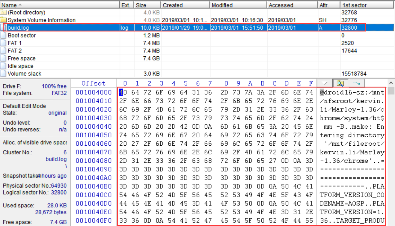The height and width of the screenshot is (226, 395).
Task: Select the FAT 1 entry
Action: [x=15, y=43]
